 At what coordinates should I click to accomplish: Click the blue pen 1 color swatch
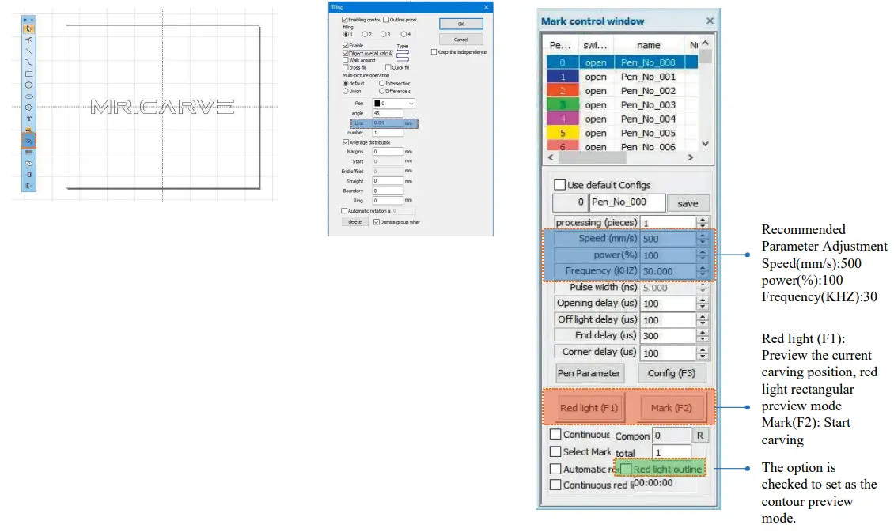[563, 77]
